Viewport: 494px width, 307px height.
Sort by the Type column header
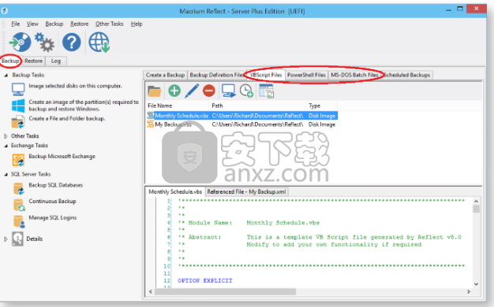[322, 105]
